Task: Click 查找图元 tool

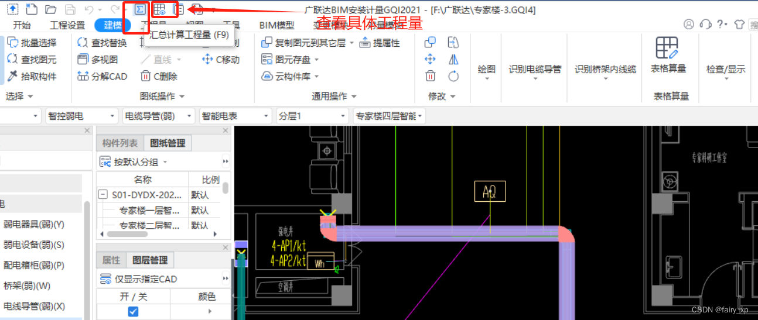Action: [32, 59]
